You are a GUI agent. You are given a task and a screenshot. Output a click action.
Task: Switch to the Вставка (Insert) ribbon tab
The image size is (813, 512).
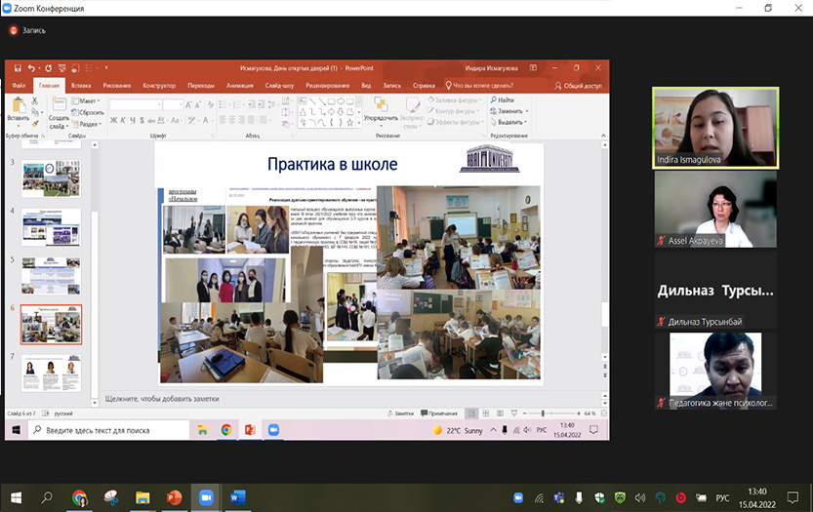coord(81,86)
